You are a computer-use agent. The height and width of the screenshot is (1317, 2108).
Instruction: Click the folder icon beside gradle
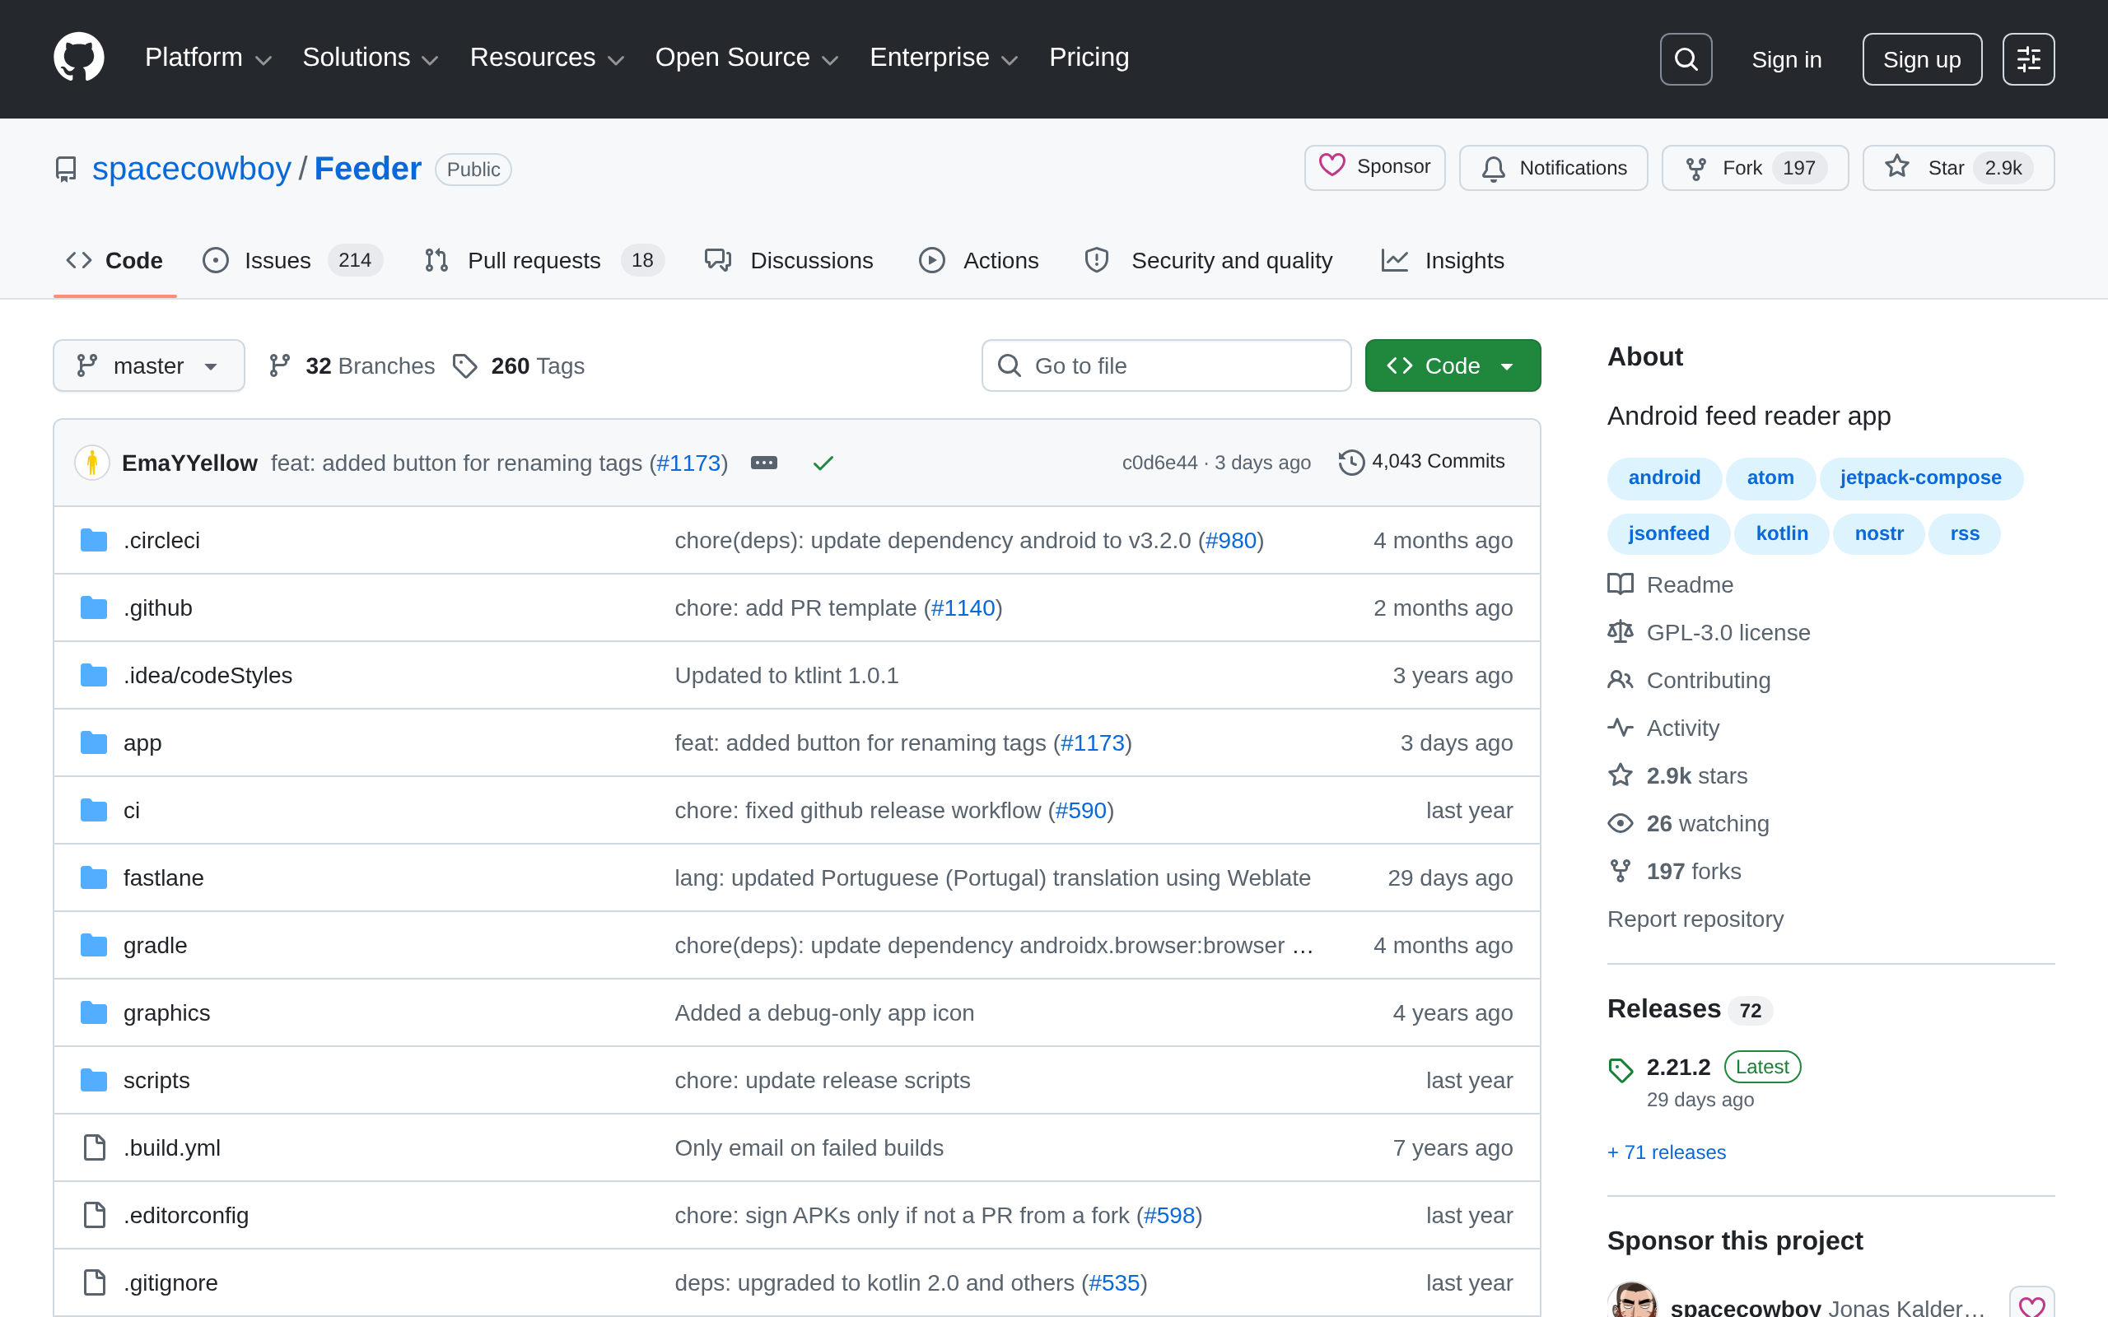[94, 945]
